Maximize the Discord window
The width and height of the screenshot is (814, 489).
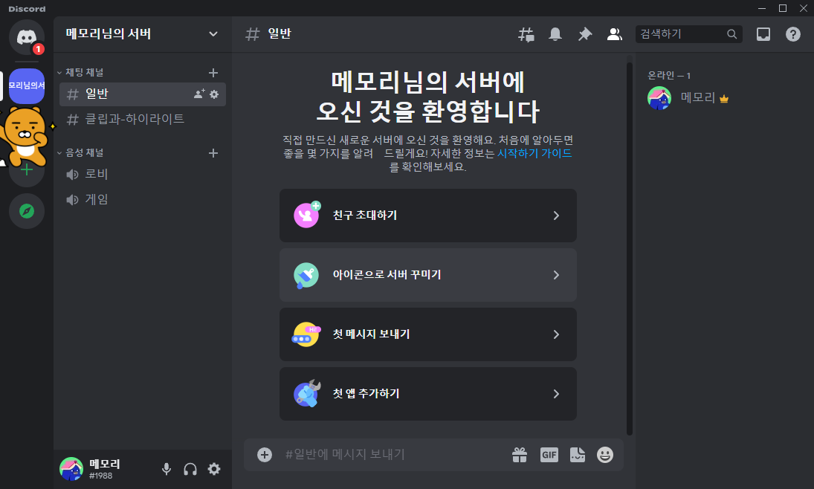tap(782, 8)
